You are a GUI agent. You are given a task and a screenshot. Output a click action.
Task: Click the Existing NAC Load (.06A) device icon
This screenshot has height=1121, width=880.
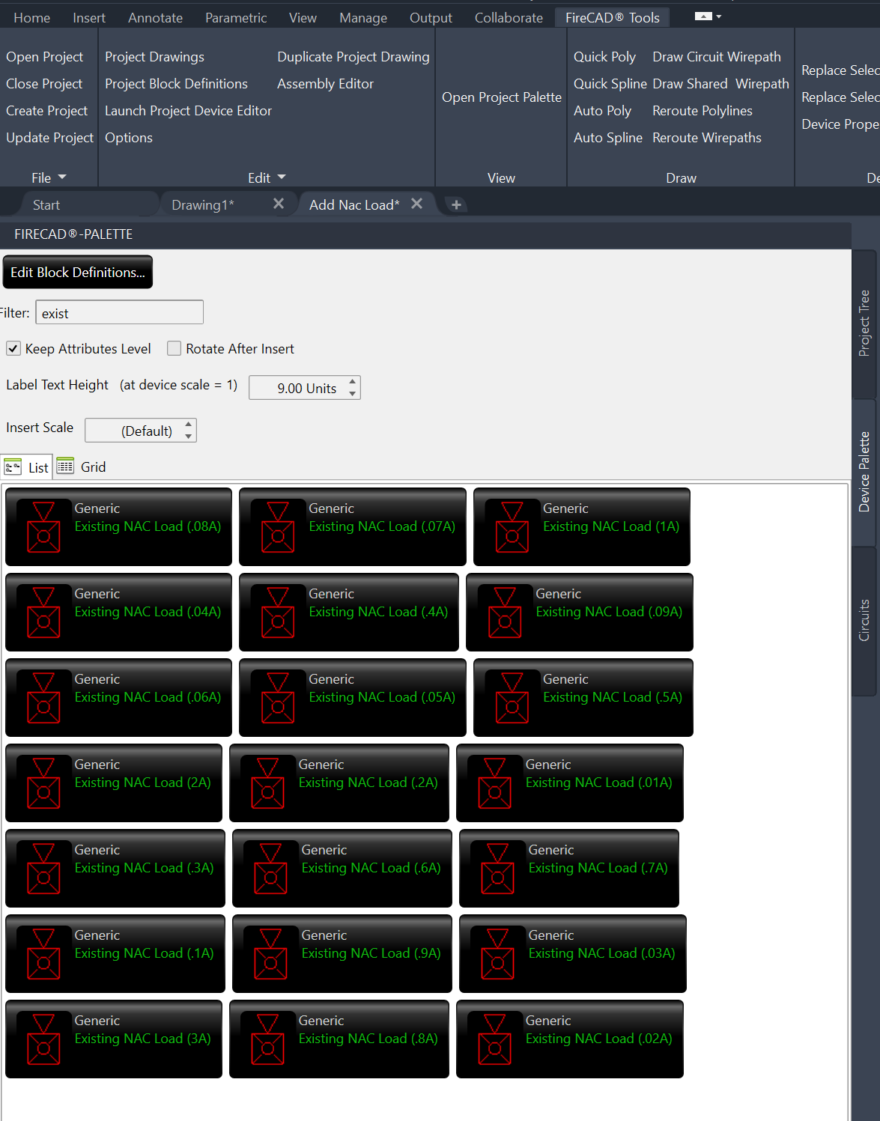pyautogui.click(x=43, y=698)
